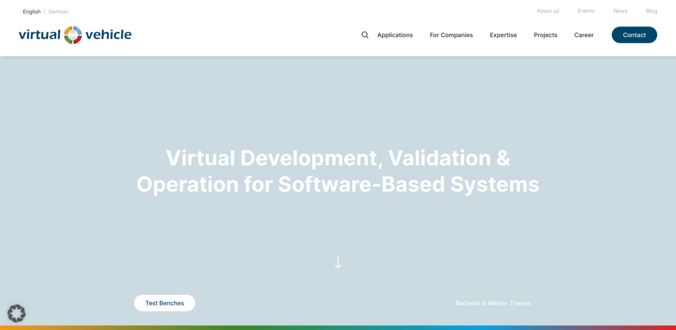Open the Projects menu
676x330 pixels.
545,35
